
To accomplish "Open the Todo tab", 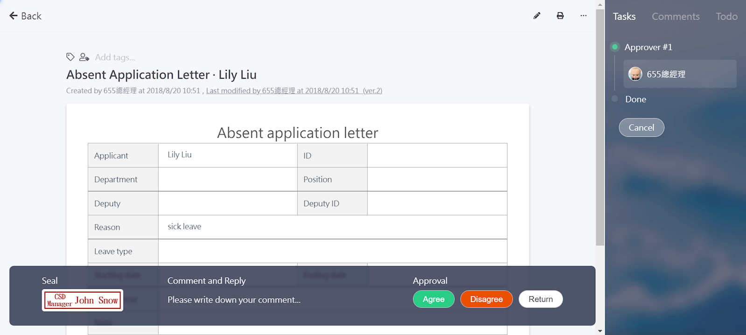I will 726,16.
